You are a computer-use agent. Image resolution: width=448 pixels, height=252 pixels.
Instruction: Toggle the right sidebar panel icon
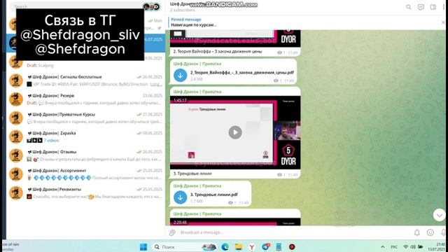coord(433,7)
